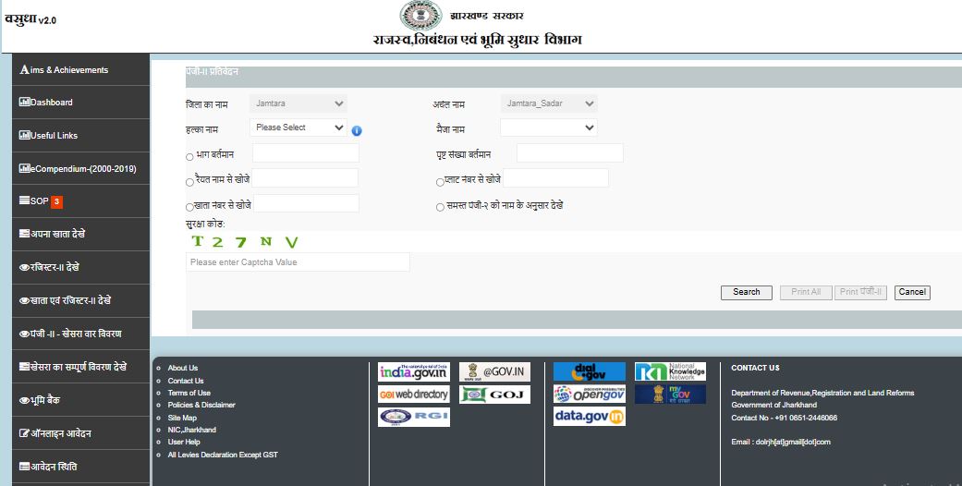Select the रैयत नाम से खोजे radio button
The width and height of the screenshot is (962, 486).
click(189, 182)
